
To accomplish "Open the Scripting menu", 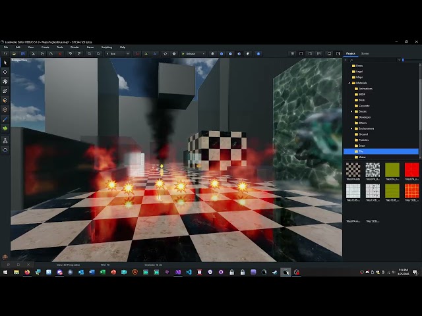I will pos(107,47).
